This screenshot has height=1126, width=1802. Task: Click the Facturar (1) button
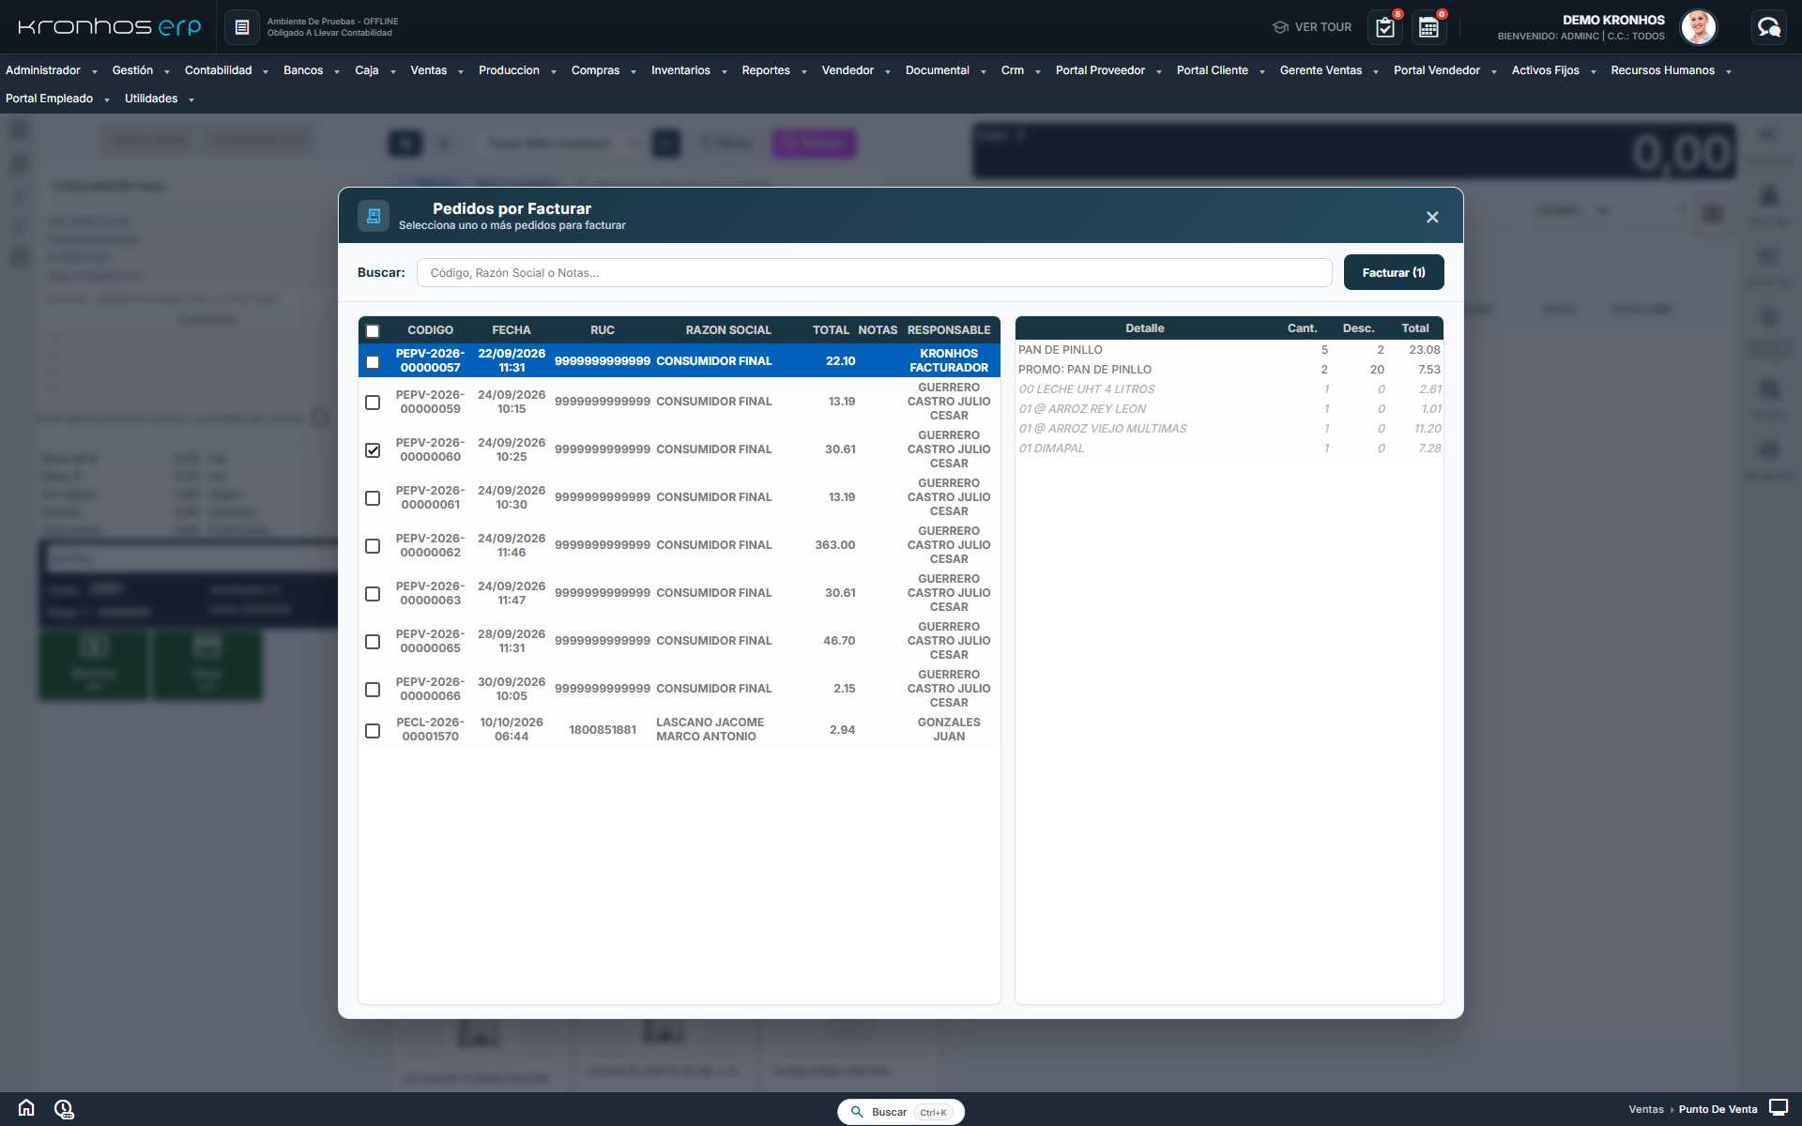(1394, 272)
